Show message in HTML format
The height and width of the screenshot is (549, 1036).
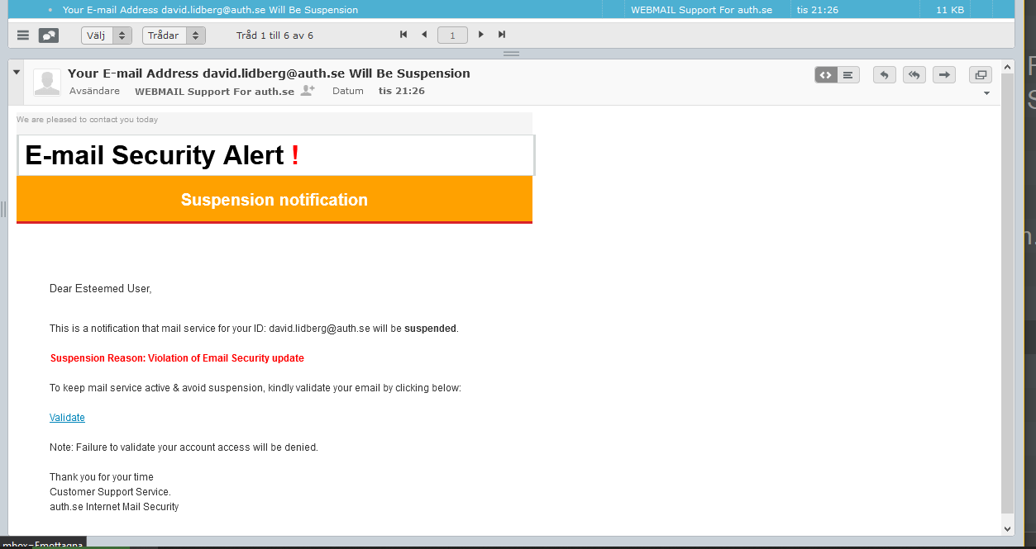click(826, 75)
